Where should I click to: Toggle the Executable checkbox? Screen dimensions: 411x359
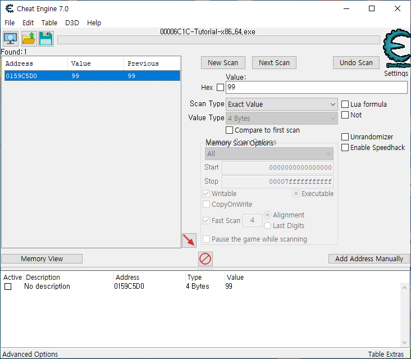click(296, 193)
